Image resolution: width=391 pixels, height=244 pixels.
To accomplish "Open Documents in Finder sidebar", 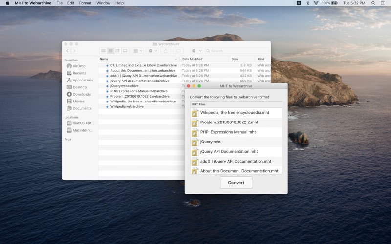I will pyautogui.click(x=79, y=108).
